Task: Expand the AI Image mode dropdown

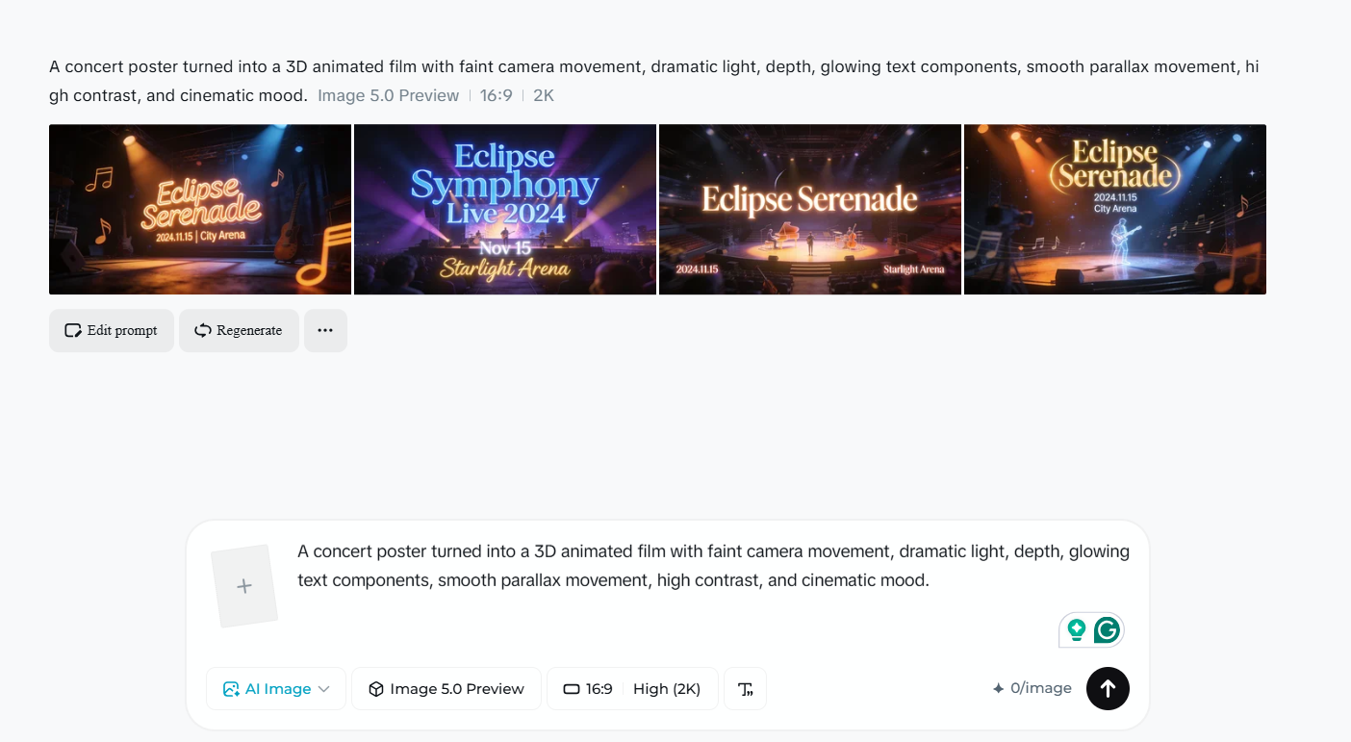Action: (x=276, y=689)
